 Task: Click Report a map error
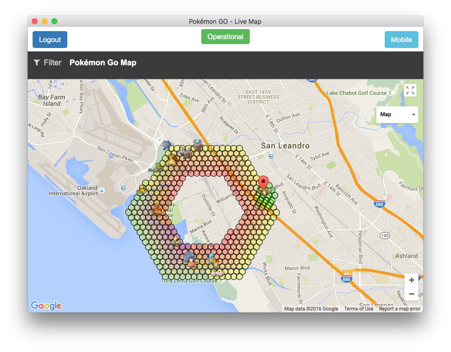click(400, 309)
